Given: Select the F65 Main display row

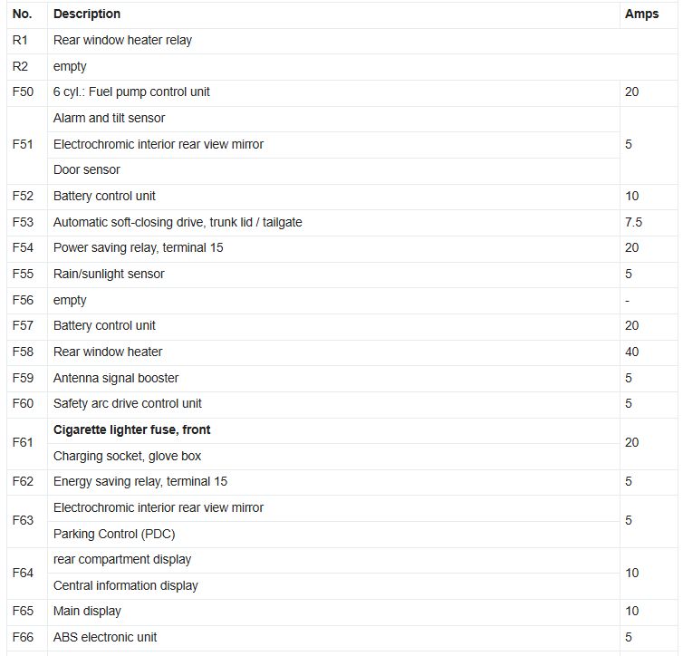Looking at the screenshot, I should coord(342,612).
